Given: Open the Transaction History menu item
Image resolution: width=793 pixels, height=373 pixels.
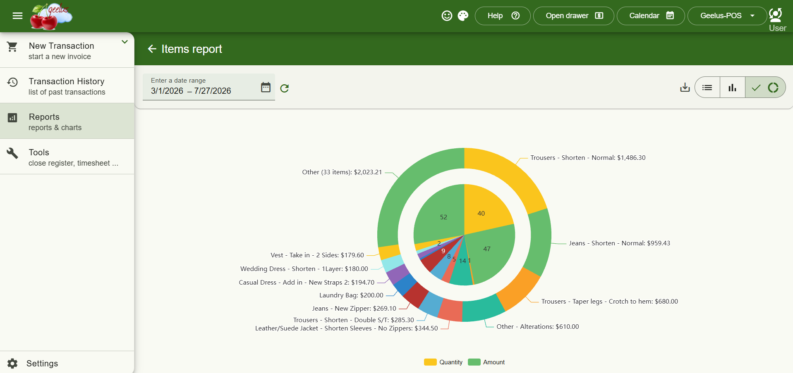Looking at the screenshot, I should [x=67, y=86].
